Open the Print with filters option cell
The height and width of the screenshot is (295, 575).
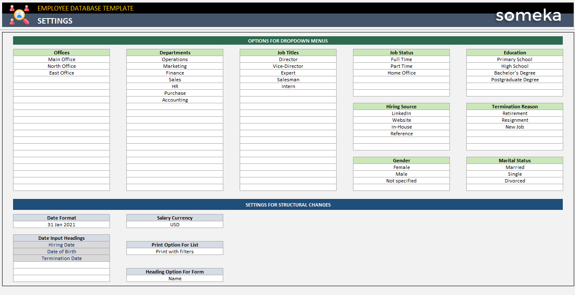[x=174, y=251]
